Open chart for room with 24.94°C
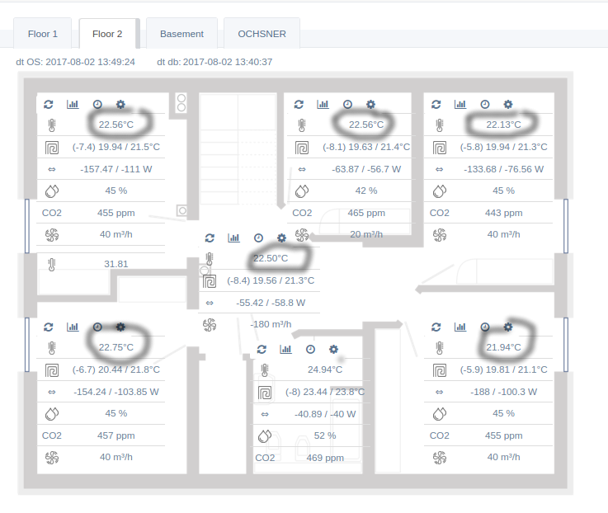Screen dimensions: 608x513 (285, 350)
